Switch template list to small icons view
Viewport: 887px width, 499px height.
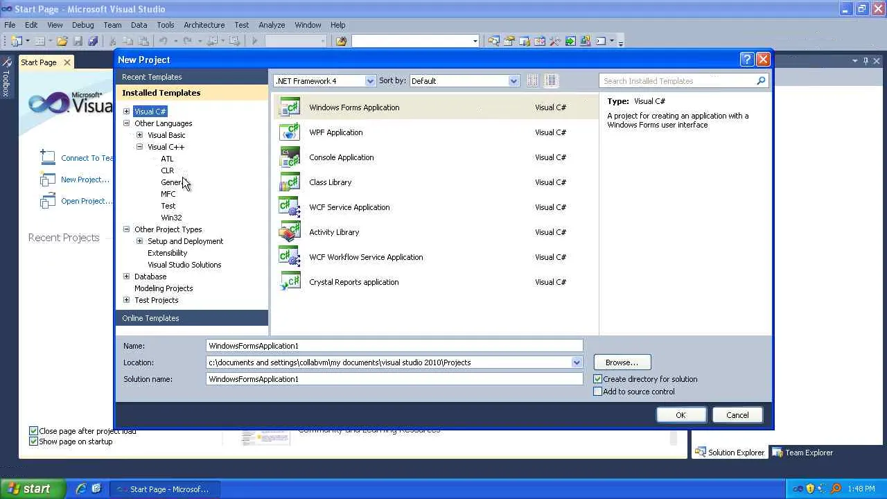click(x=532, y=81)
